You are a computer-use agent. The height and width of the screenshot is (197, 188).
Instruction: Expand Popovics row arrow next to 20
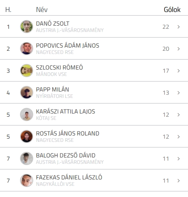tap(179, 49)
